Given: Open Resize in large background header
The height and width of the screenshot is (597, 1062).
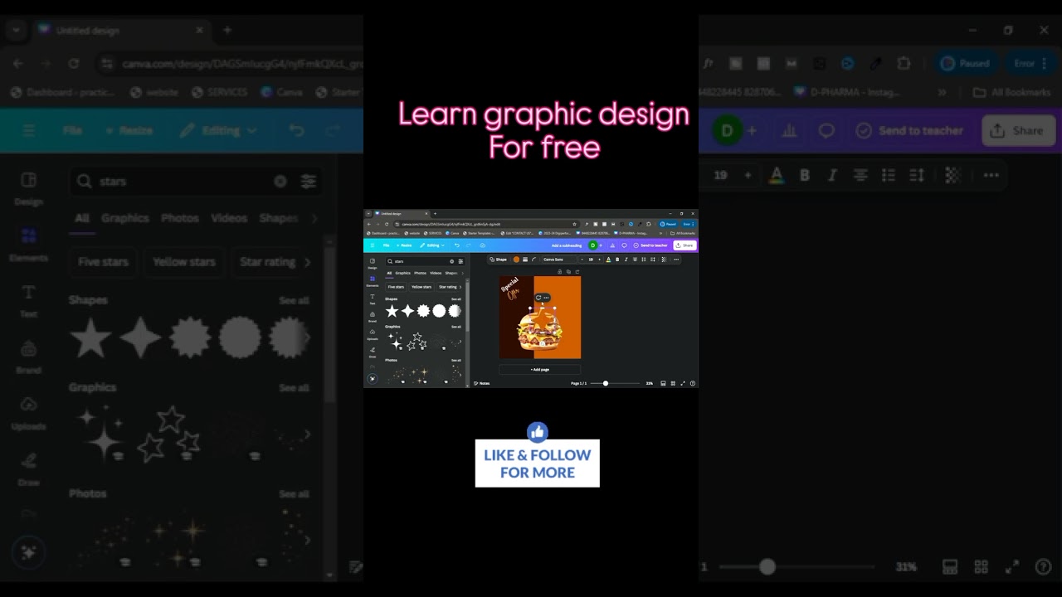Looking at the screenshot, I should tap(129, 130).
